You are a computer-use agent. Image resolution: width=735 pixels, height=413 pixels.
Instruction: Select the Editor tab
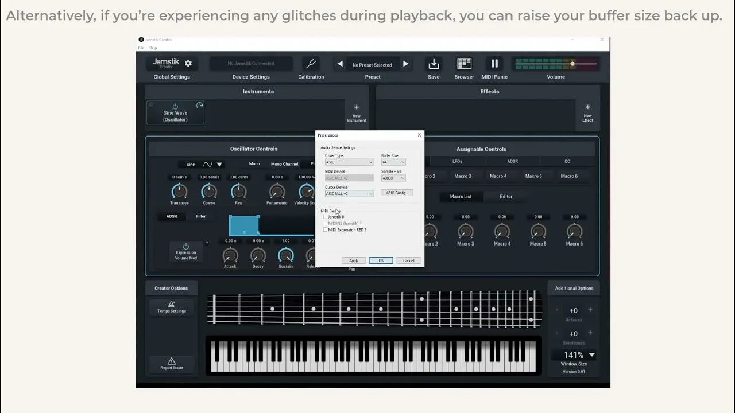point(506,197)
